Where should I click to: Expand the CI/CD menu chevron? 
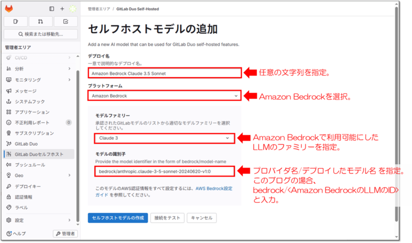[70, 58]
